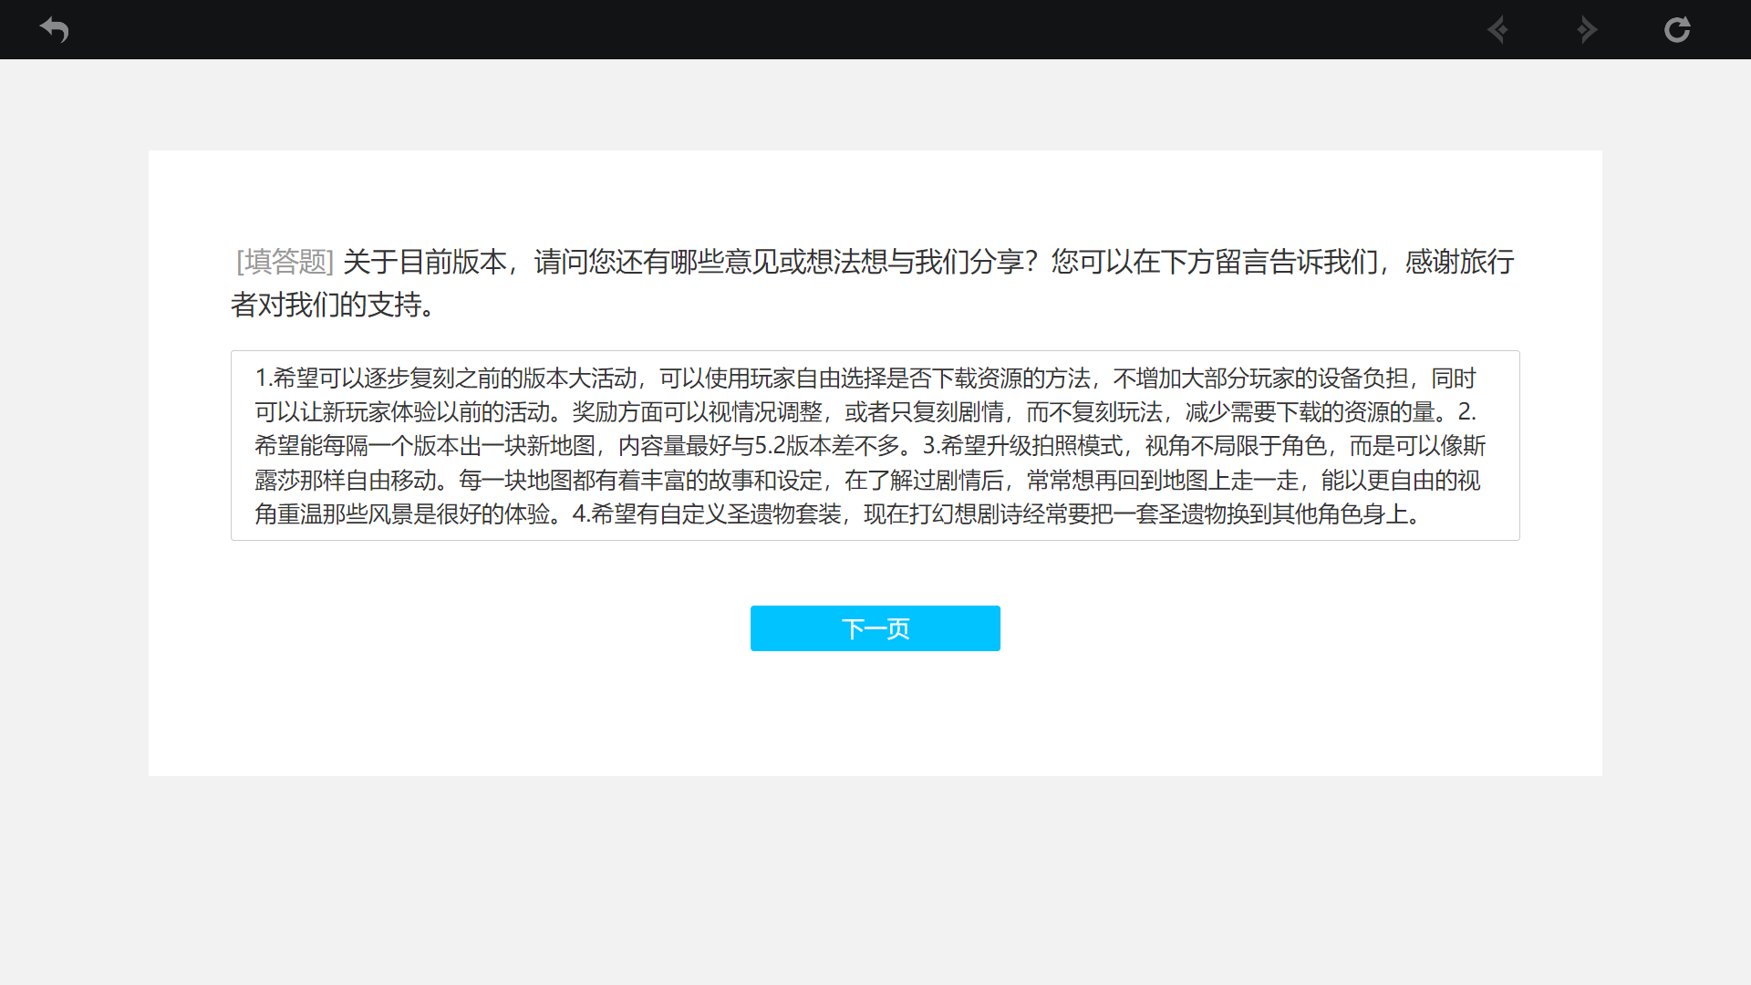Place cursor at start before 1.希望可以逐步复刻
This screenshot has width=1751, height=985.
click(256, 378)
